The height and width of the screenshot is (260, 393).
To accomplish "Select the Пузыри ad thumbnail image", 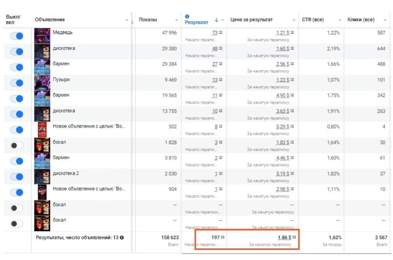I will (42, 83).
